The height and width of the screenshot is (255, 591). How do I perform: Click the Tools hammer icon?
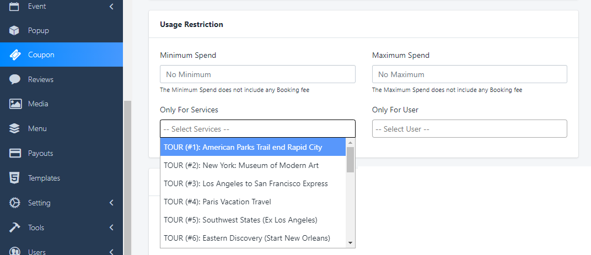click(15, 227)
